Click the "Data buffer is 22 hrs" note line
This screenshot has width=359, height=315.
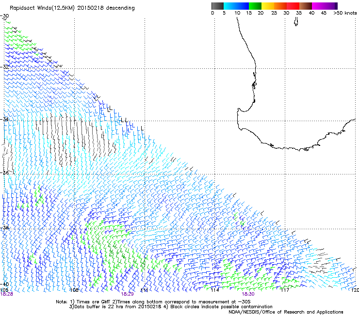(x=171, y=307)
